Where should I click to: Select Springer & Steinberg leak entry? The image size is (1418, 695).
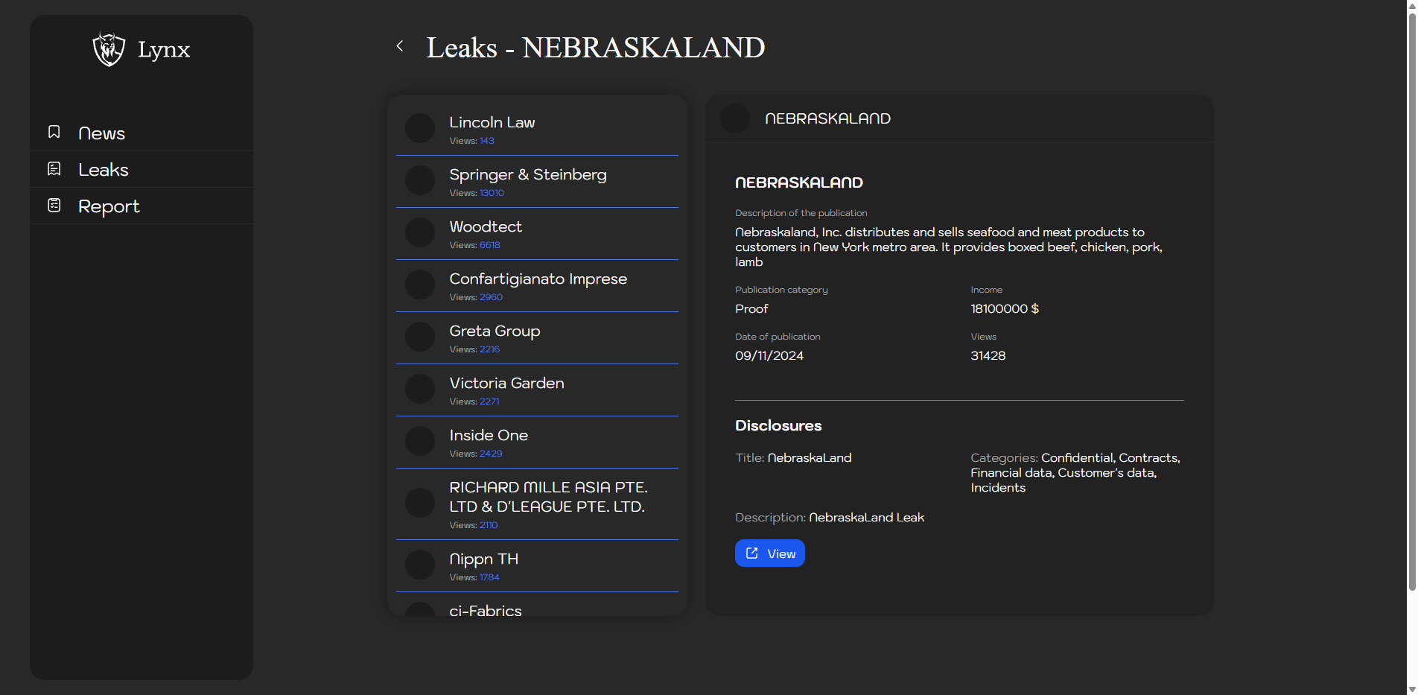point(527,175)
